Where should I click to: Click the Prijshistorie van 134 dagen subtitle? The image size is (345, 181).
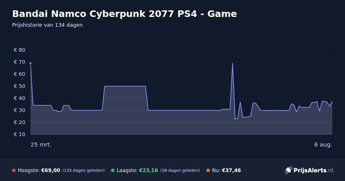tap(47, 25)
